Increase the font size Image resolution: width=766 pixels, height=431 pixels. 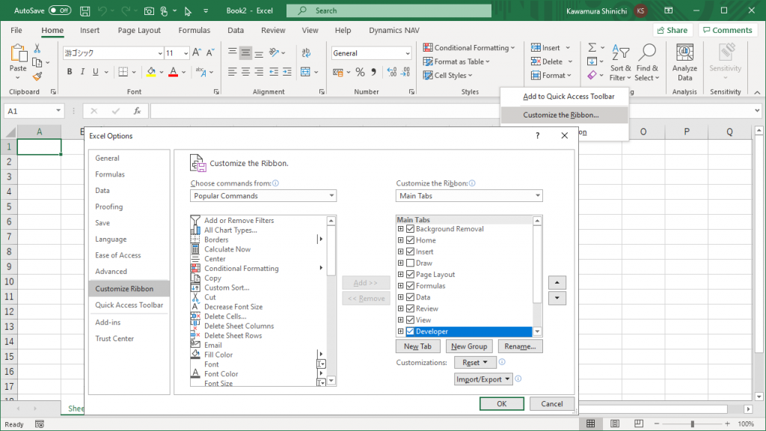(x=197, y=53)
